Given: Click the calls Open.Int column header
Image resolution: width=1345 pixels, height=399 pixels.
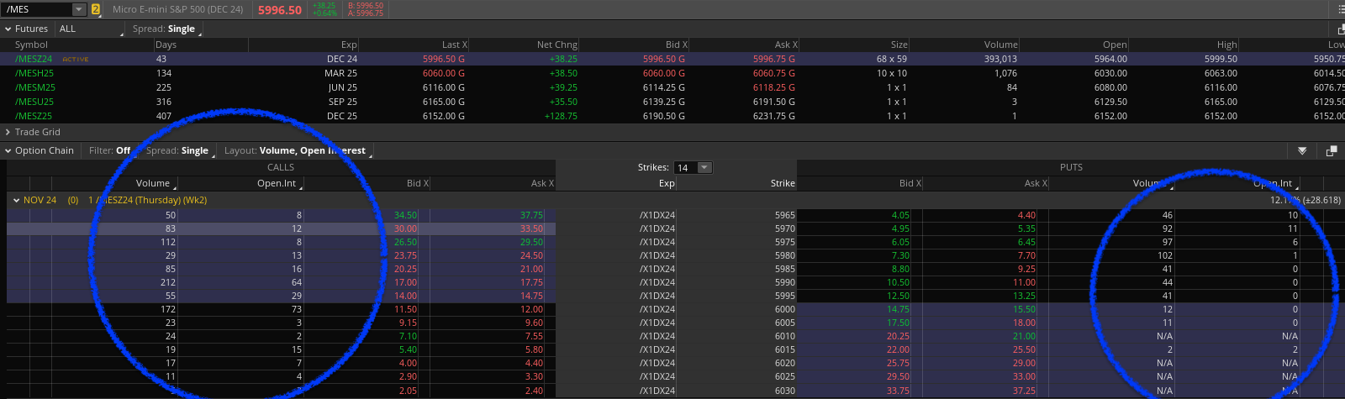Looking at the screenshot, I should [277, 183].
